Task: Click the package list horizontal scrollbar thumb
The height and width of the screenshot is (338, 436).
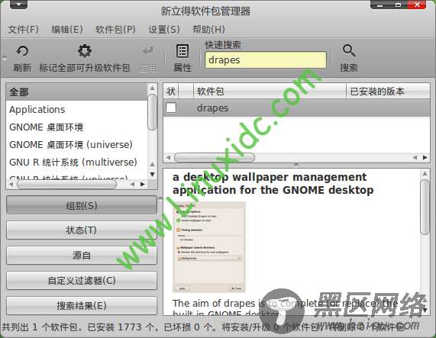Action: pos(215,157)
